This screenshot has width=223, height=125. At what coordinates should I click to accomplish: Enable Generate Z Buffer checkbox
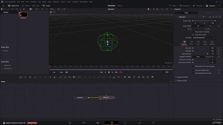193,70
